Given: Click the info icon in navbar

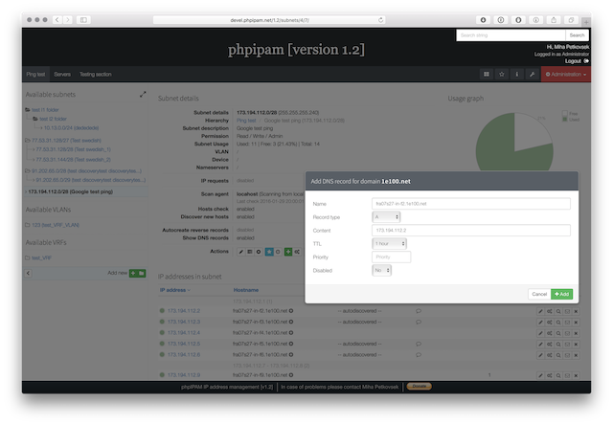Looking at the screenshot, I should (517, 75).
